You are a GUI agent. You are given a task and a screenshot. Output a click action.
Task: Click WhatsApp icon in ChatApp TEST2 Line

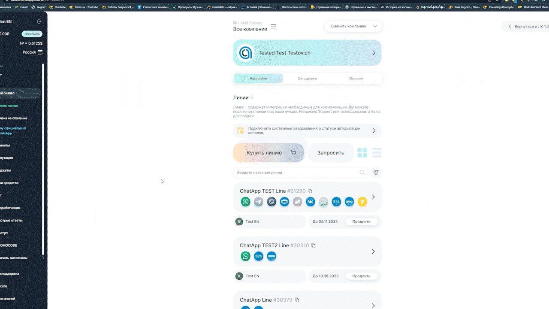(x=245, y=256)
